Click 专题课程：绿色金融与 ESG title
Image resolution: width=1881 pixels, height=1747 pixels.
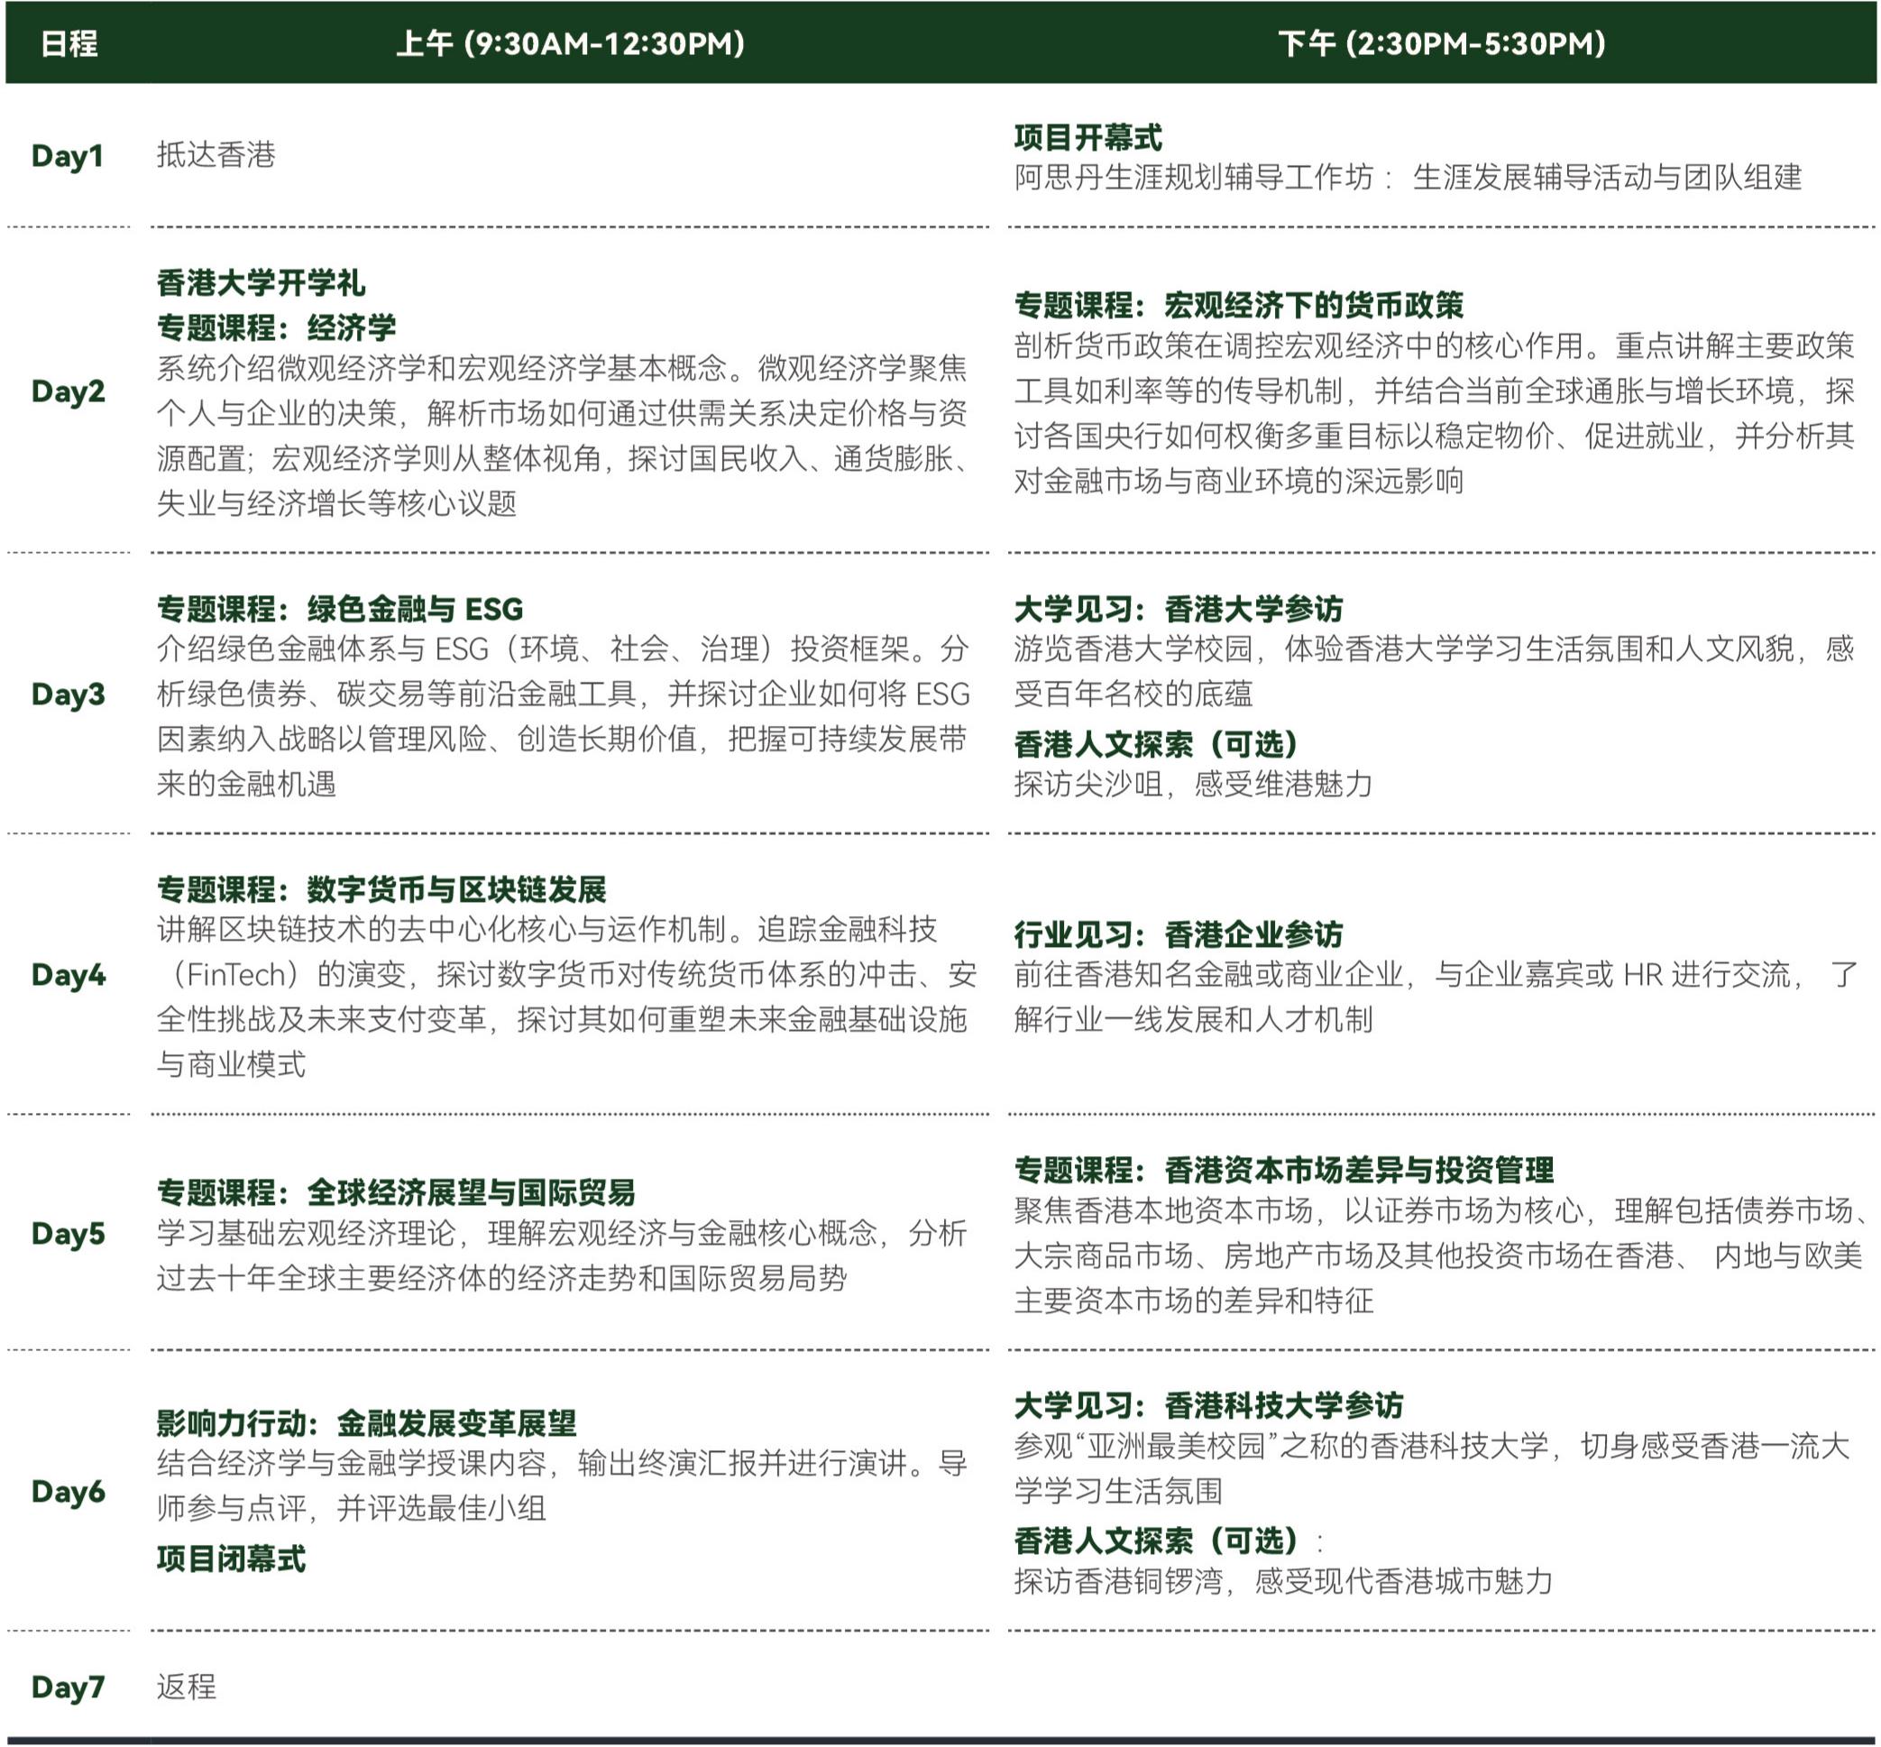click(x=340, y=609)
